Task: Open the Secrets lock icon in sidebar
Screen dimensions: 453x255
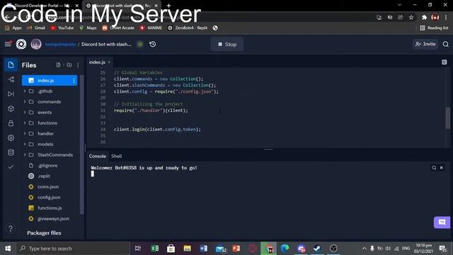Action: (x=11, y=123)
